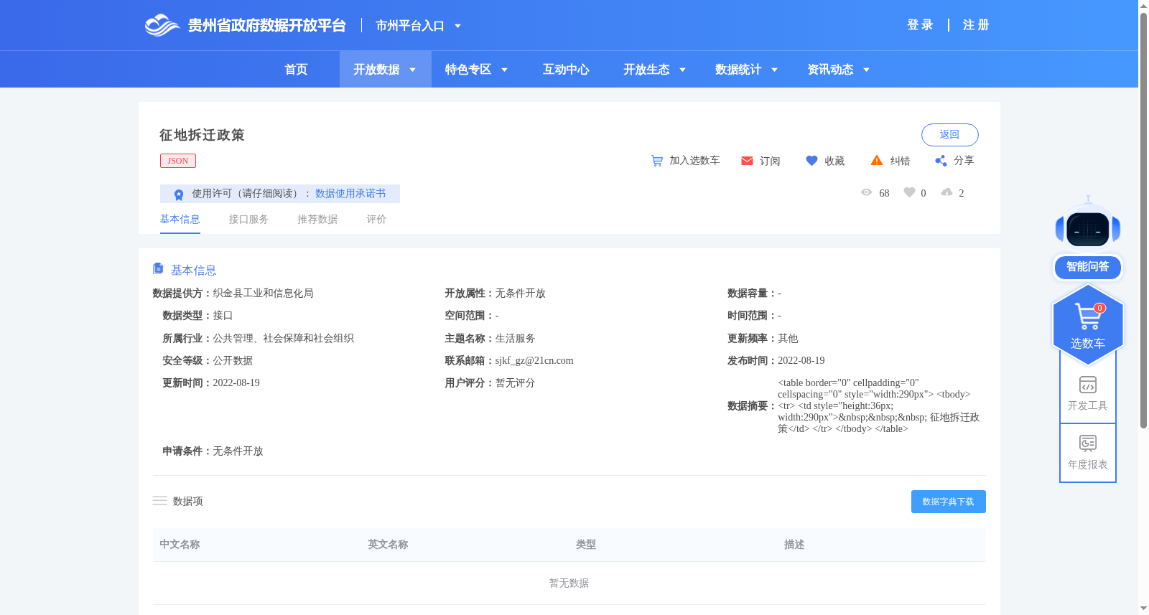This screenshot has width=1149, height=615.
Task: Click the gray heart likes icon
Action: (909, 192)
